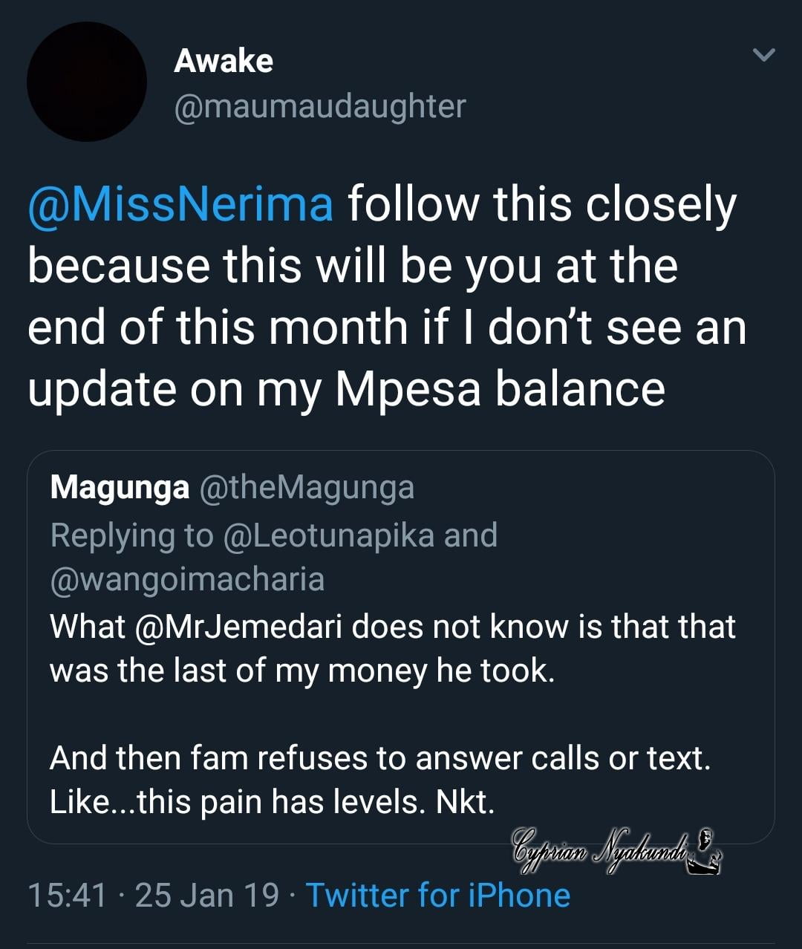802x949 pixels.
Task: Click the 'Replying to' label in quote
Action: [131, 535]
